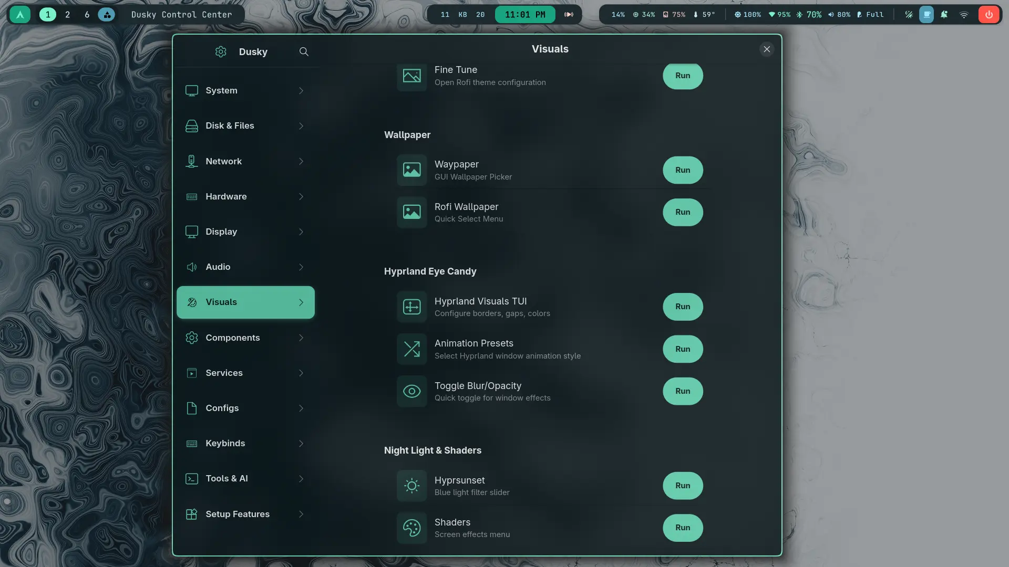1009x567 pixels.
Task: Expand chevron next to Network
Action: [x=301, y=161]
